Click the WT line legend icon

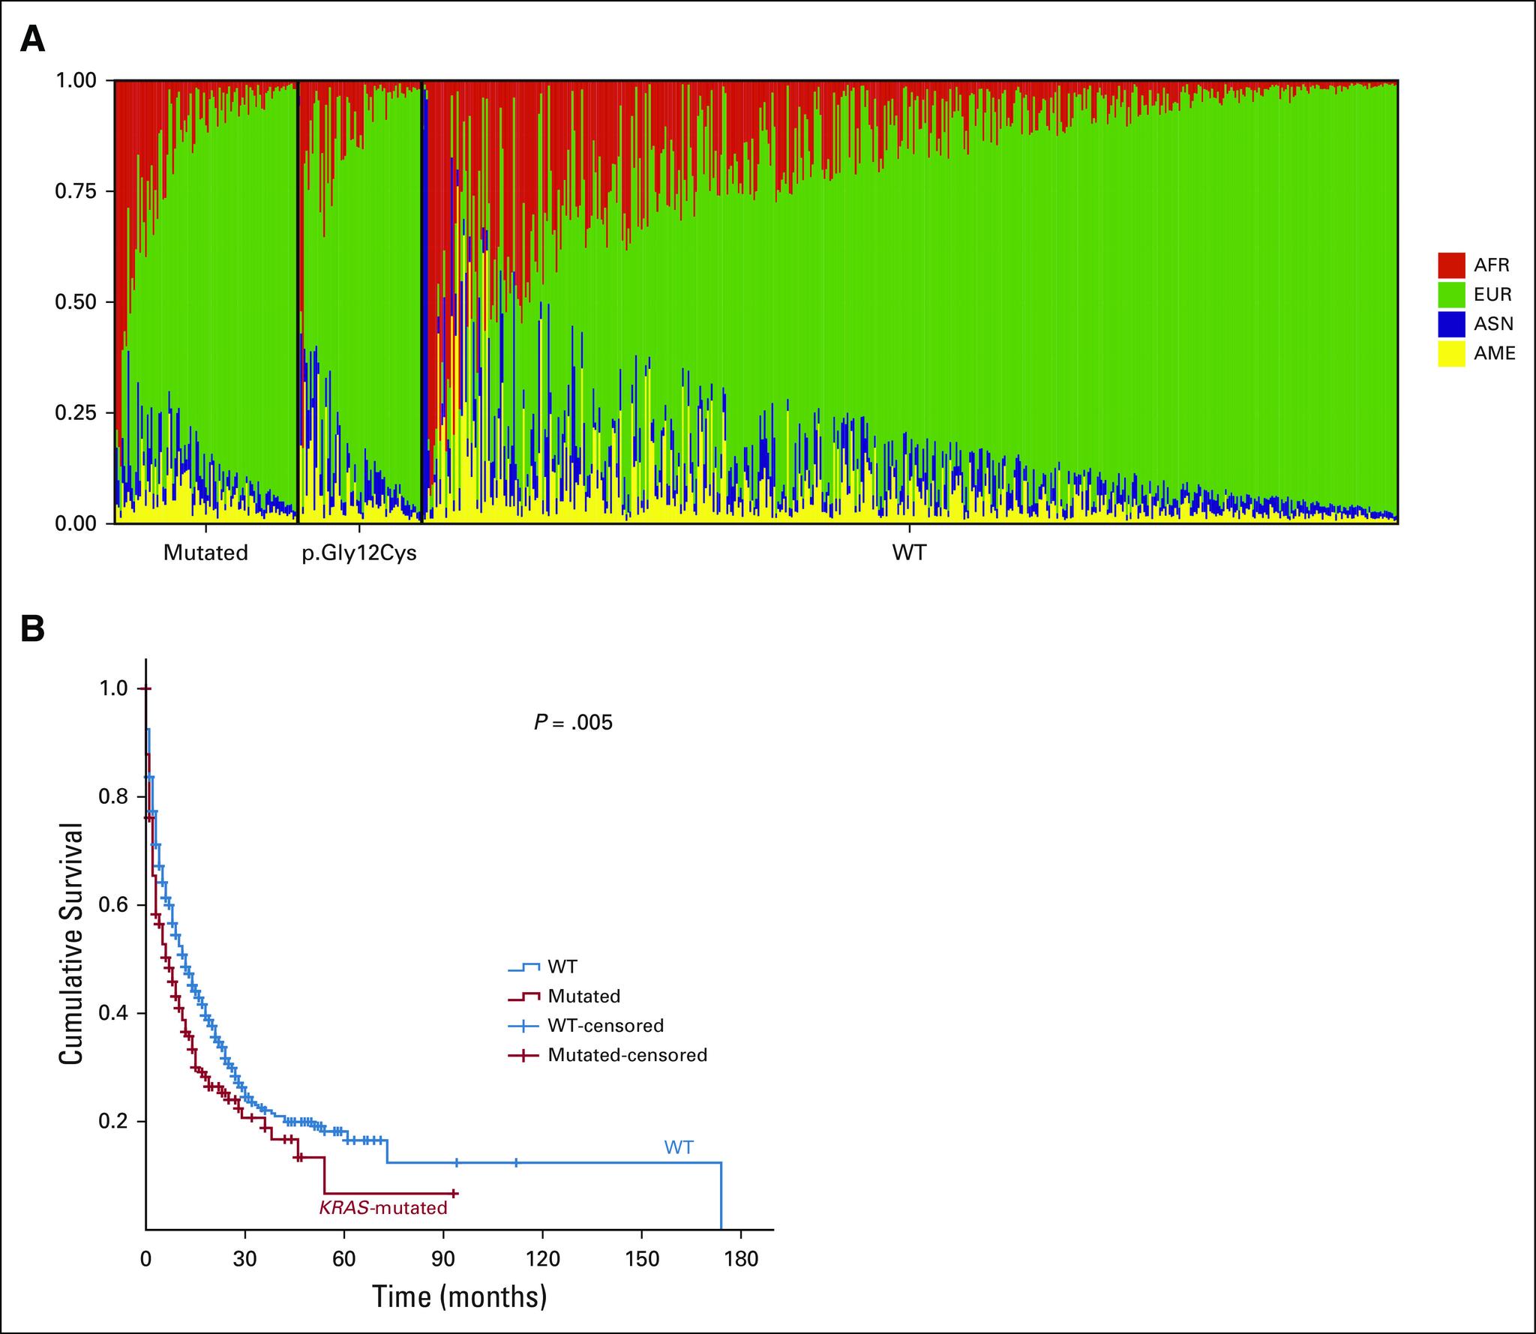pos(523,967)
